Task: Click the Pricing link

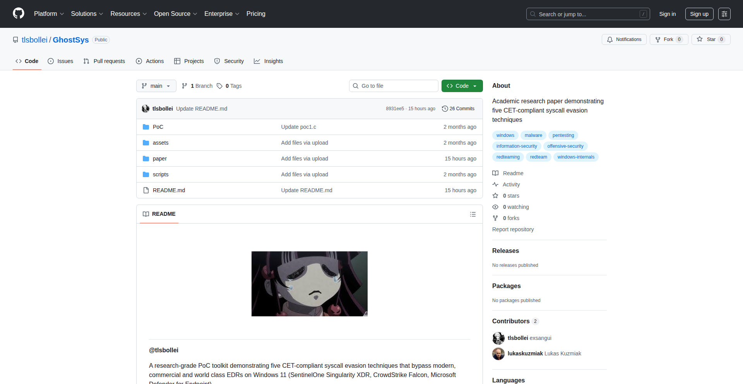Action: (256, 14)
